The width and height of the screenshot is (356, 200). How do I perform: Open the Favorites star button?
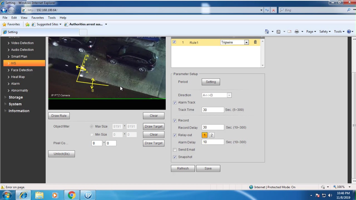11,24
